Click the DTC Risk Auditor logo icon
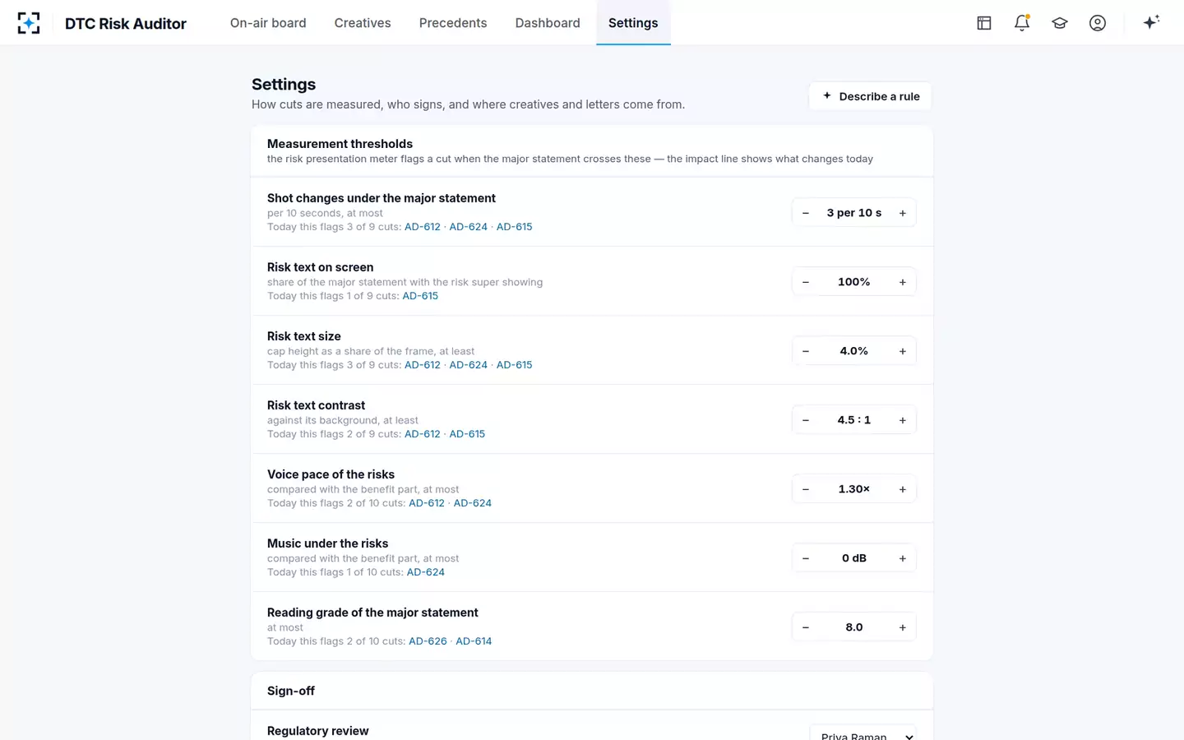The image size is (1184, 740). pos(29,23)
